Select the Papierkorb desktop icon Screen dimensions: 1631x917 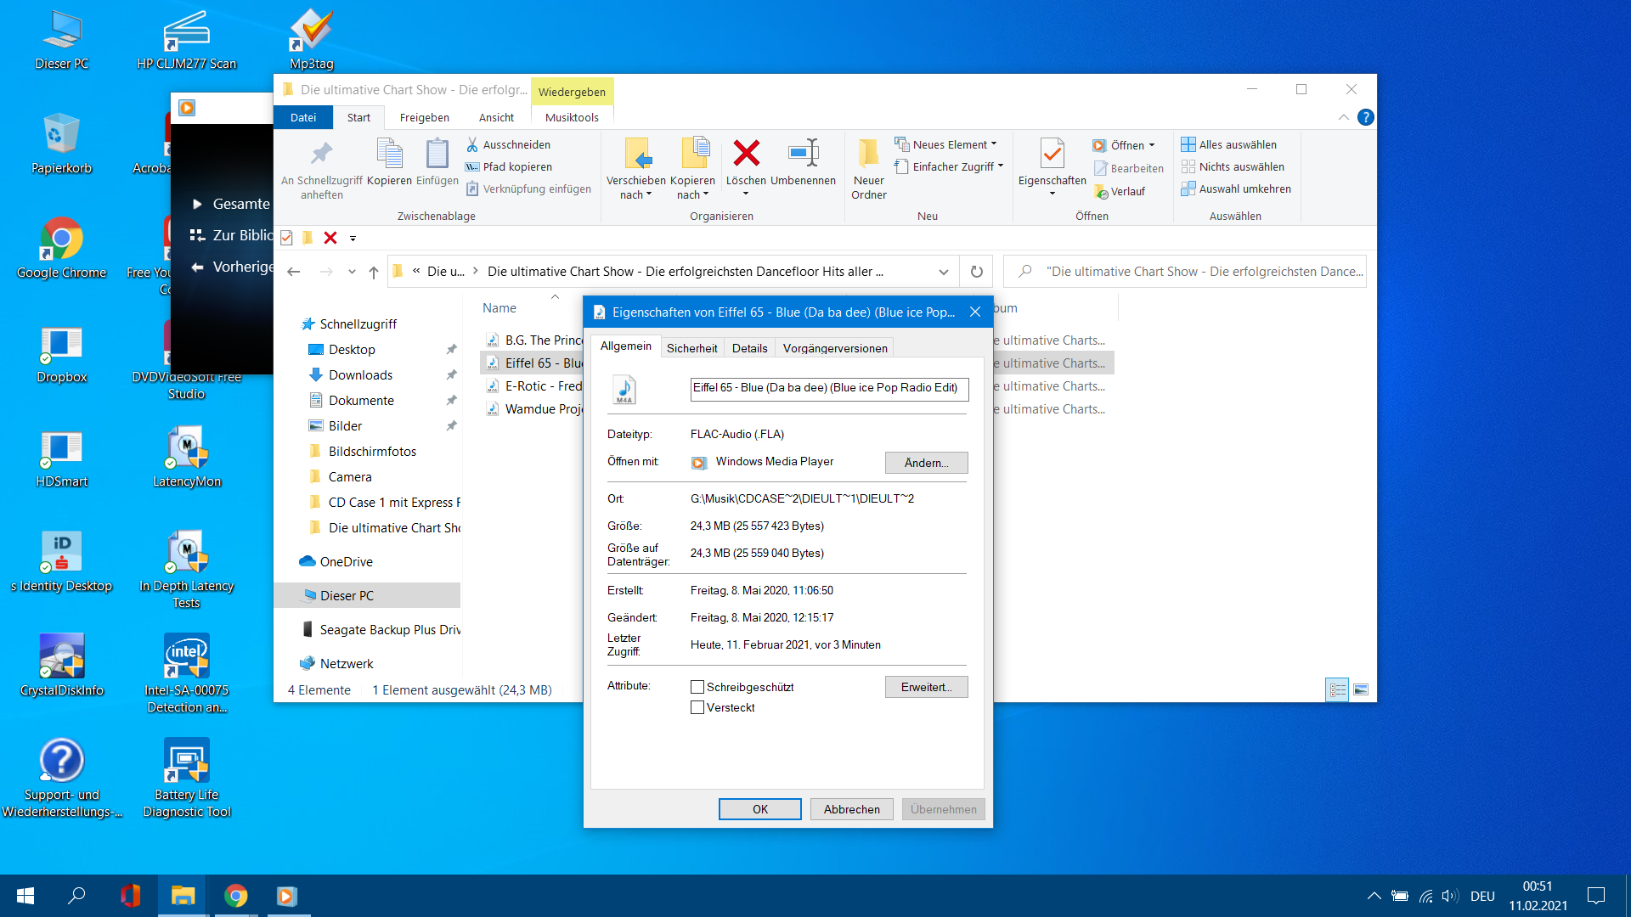pyautogui.click(x=62, y=143)
